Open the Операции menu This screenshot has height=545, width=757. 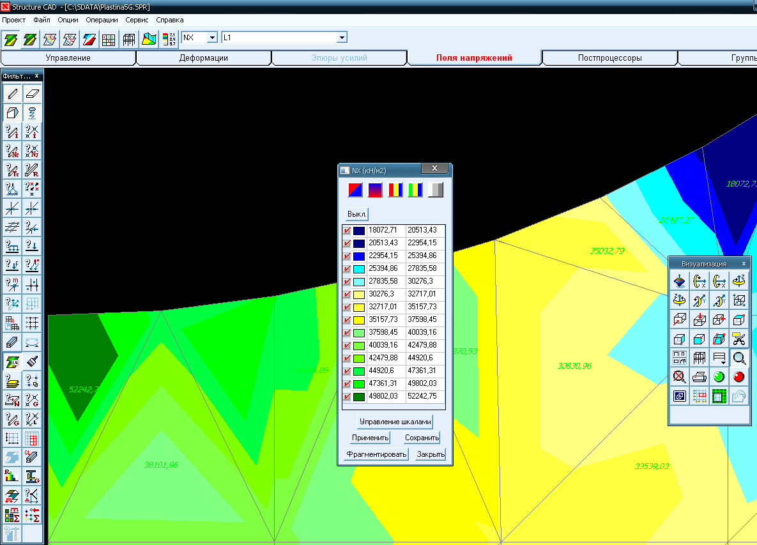tap(102, 20)
